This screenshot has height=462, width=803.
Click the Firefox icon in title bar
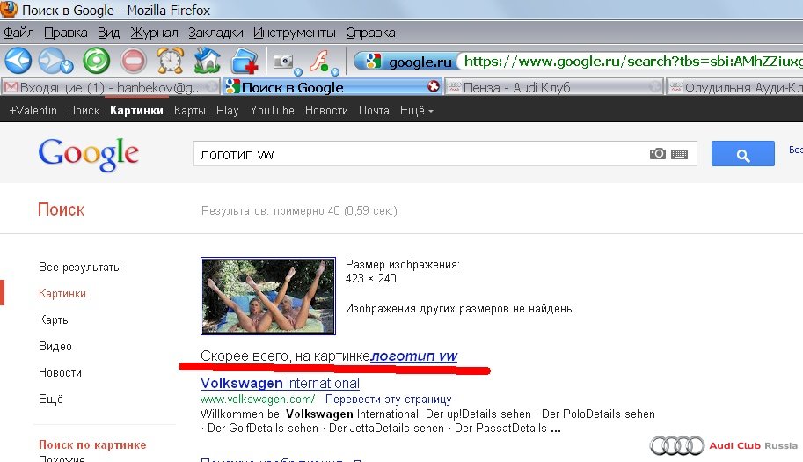coord(9,9)
